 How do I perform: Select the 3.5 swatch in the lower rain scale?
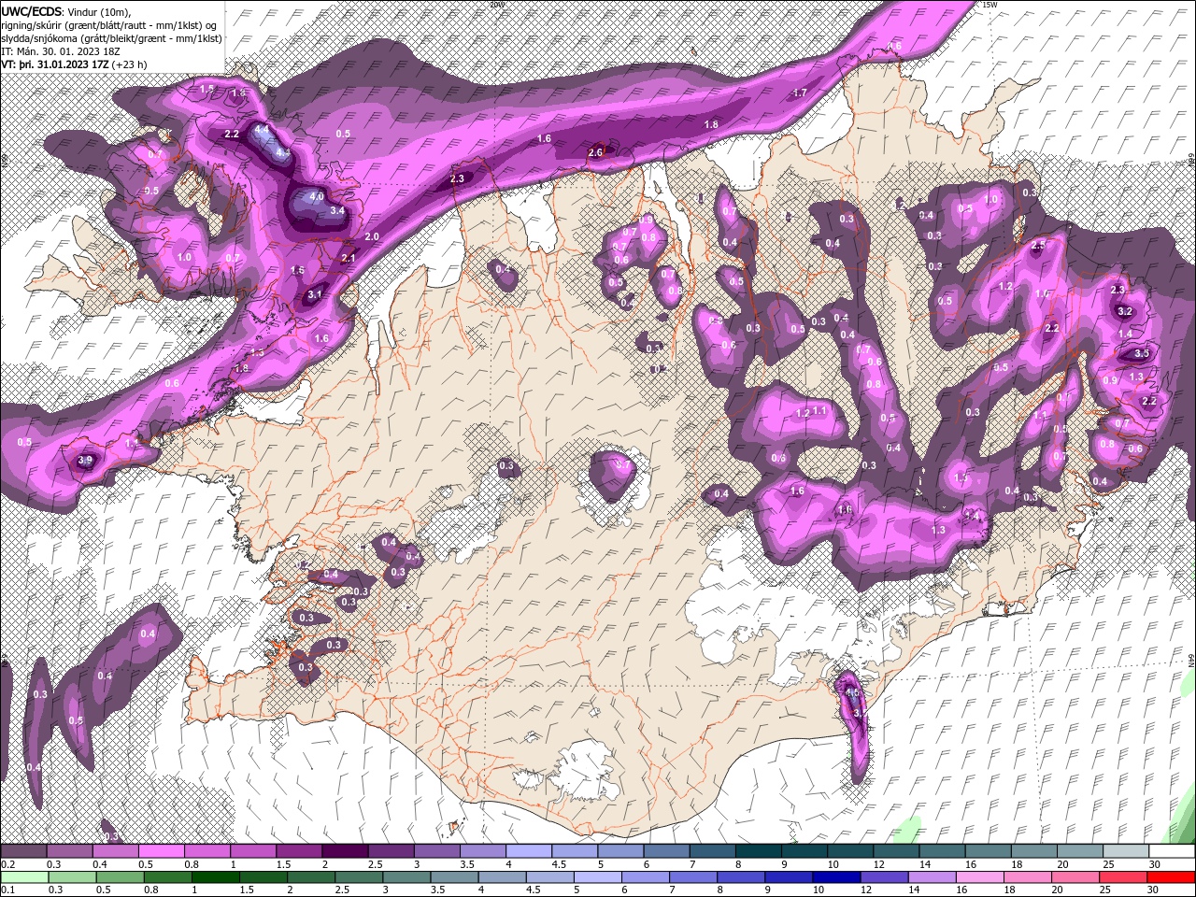click(x=453, y=877)
